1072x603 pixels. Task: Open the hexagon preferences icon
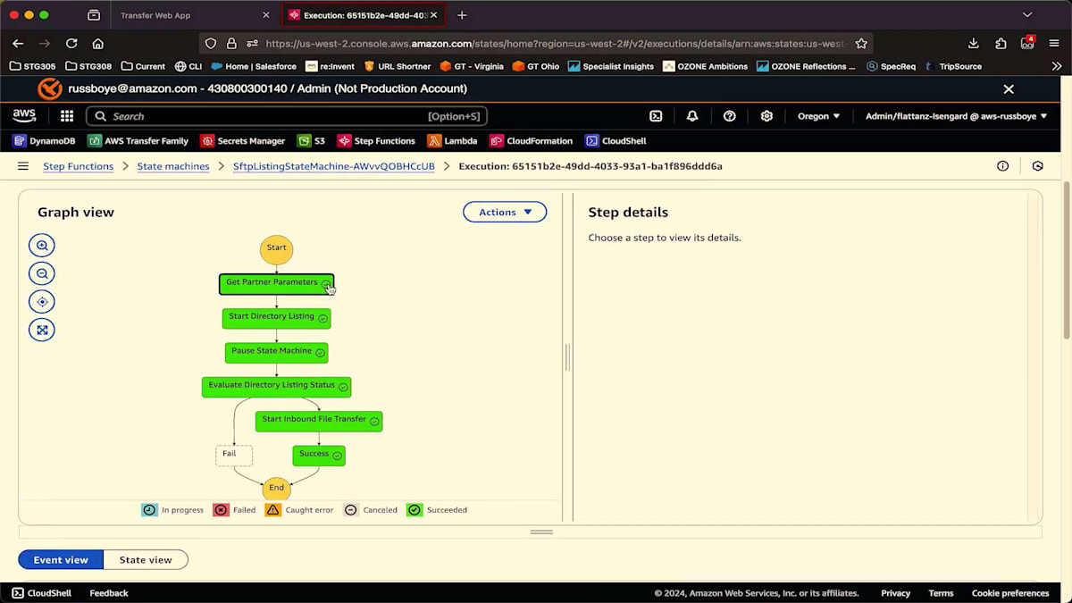(1037, 166)
